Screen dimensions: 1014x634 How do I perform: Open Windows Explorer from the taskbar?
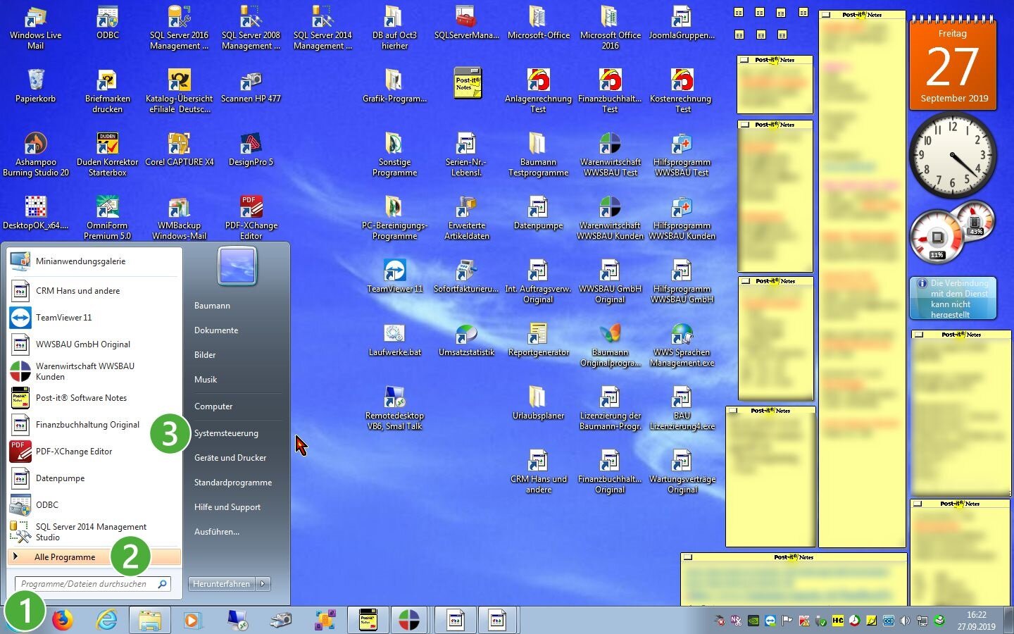pyautogui.click(x=149, y=620)
